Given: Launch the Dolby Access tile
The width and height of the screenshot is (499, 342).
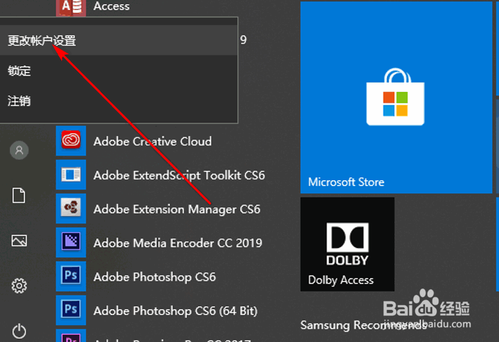Looking at the screenshot, I should click(347, 244).
